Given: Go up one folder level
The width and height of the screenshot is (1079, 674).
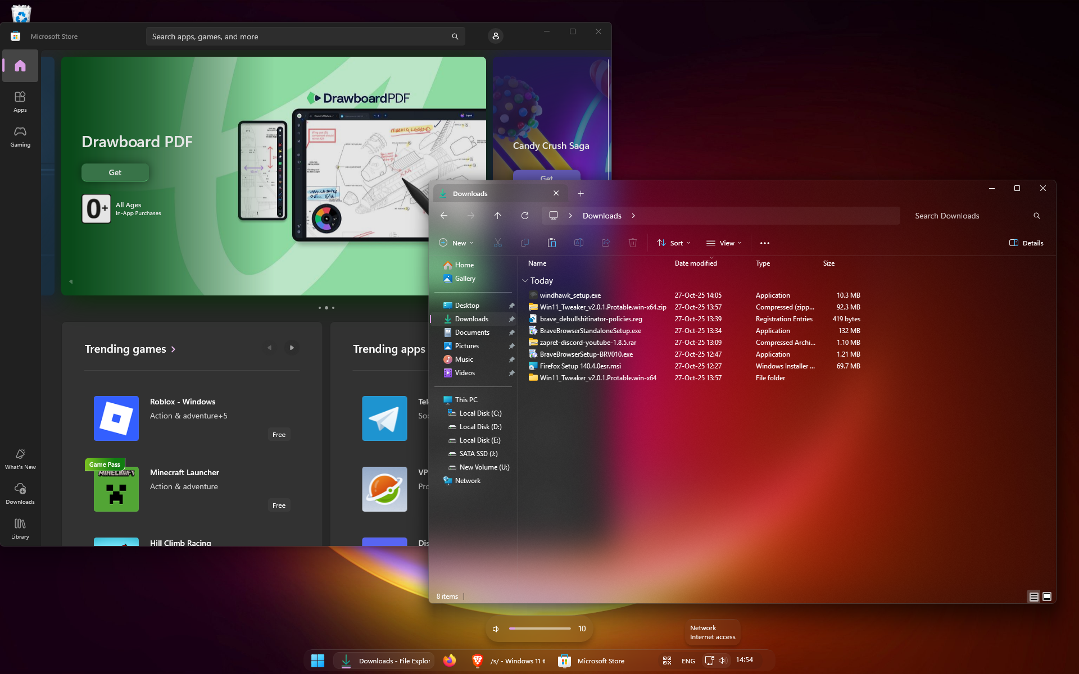Looking at the screenshot, I should pos(497,216).
